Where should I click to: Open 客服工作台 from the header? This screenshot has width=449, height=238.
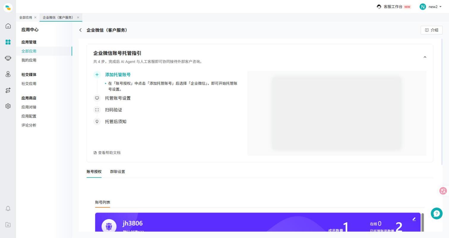(393, 7)
